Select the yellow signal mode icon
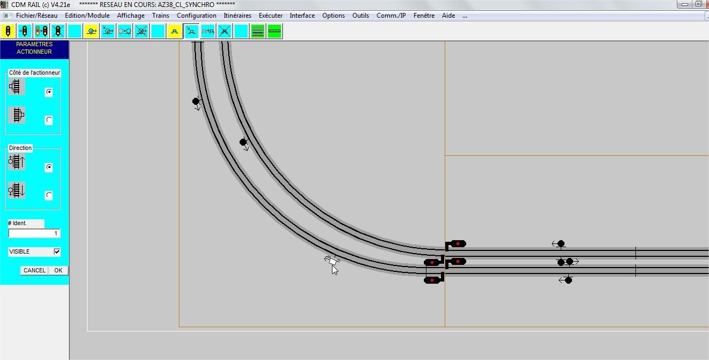The height and width of the screenshot is (360, 709). click(8, 31)
